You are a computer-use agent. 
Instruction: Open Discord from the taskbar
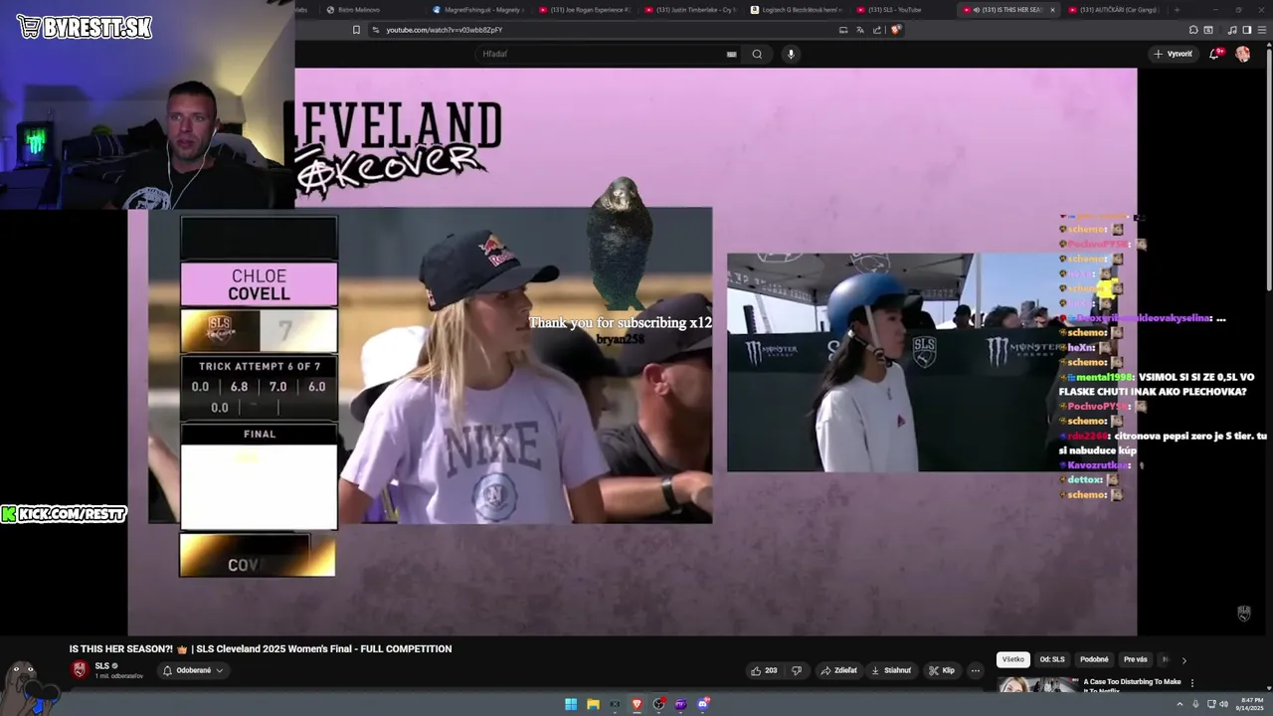(x=703, y=704)
